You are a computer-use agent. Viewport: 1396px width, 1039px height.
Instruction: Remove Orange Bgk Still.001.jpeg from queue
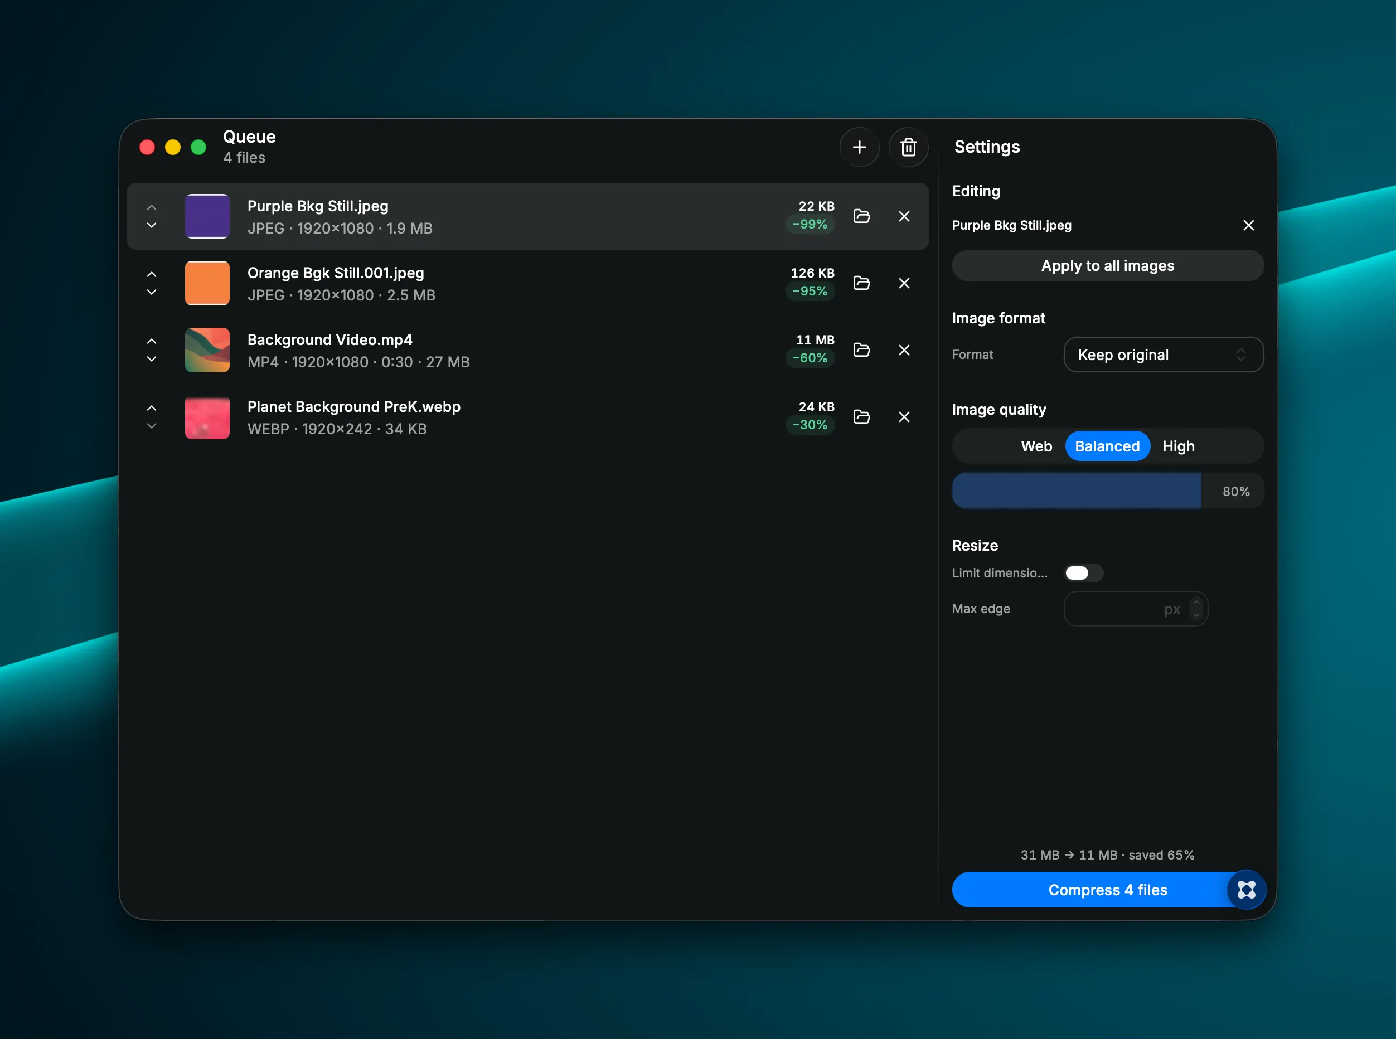pyautogui.click(x=904, y=283)
